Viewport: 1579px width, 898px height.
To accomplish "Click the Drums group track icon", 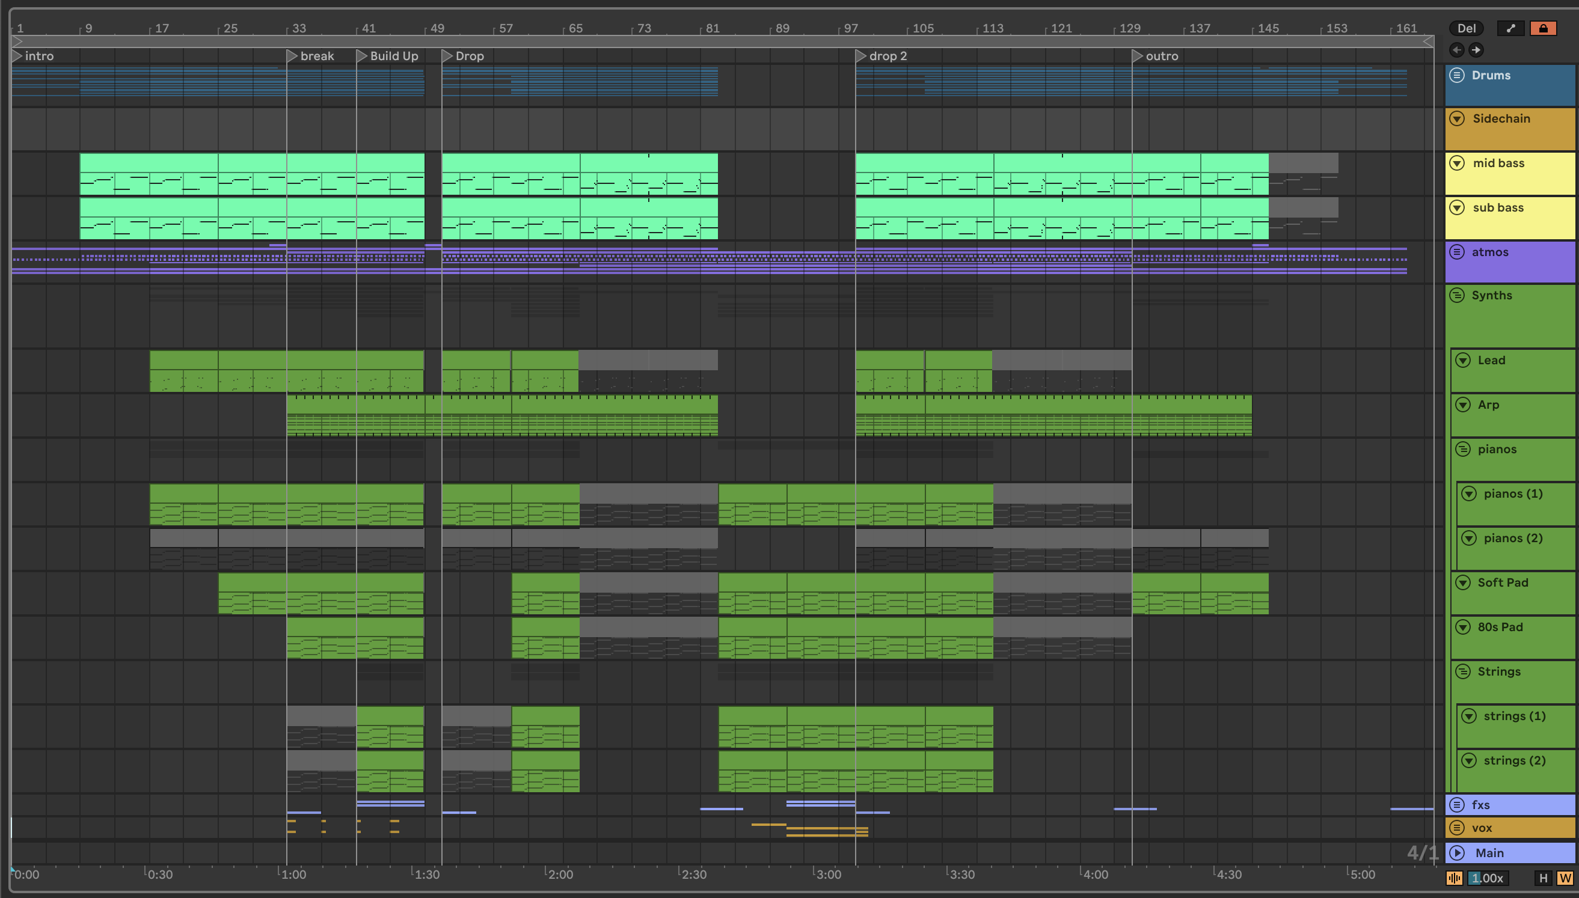I will pyautogui.click(x=1457, y=75).
